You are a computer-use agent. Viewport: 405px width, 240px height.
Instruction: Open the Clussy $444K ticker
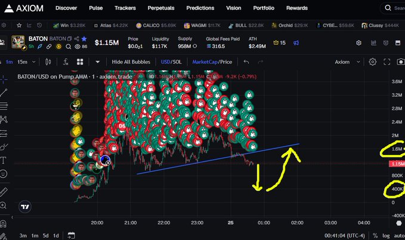tap(380, 26)
